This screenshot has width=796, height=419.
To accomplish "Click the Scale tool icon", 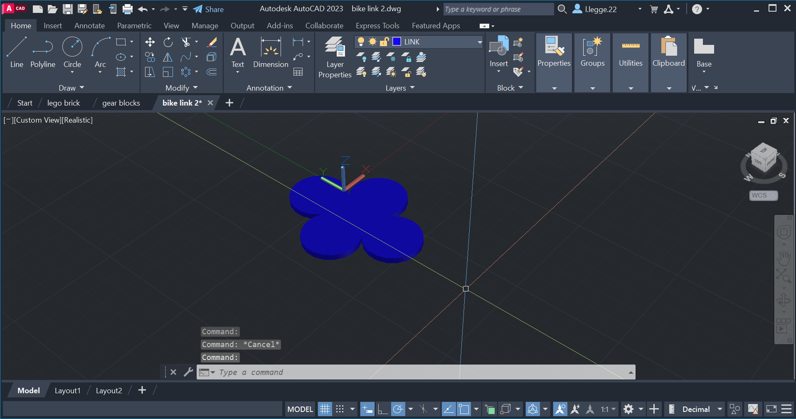I will tap(168, 72).
